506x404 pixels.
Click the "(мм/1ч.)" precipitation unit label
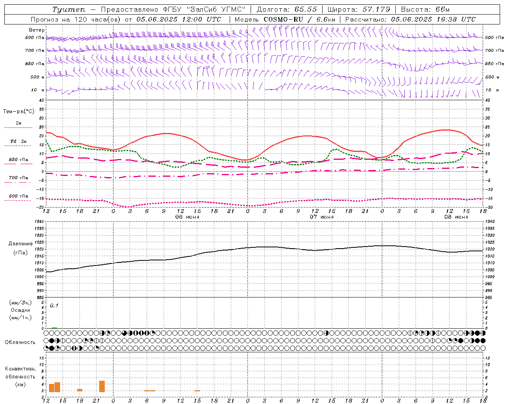tap(21, 318)
